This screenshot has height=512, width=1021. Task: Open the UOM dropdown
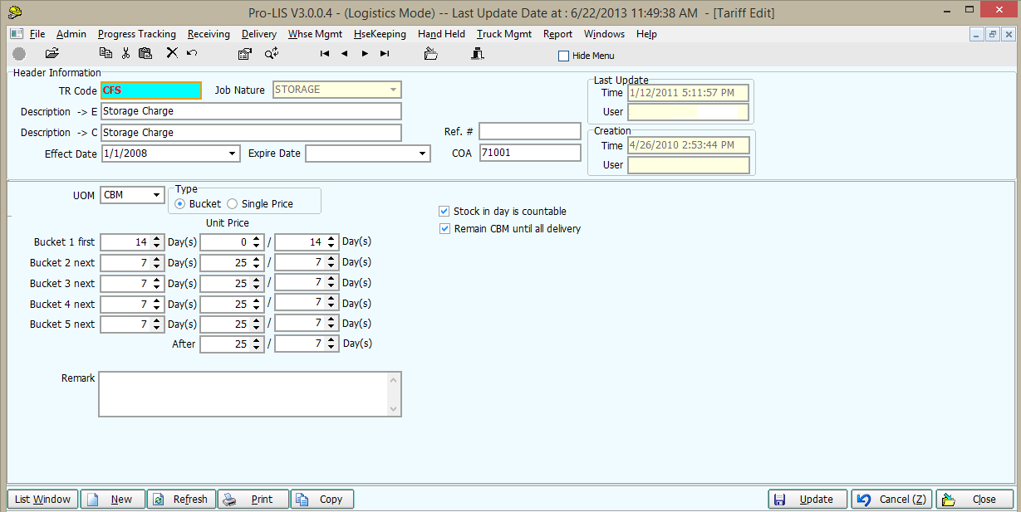pyautogui.click(x=157, y=195)
